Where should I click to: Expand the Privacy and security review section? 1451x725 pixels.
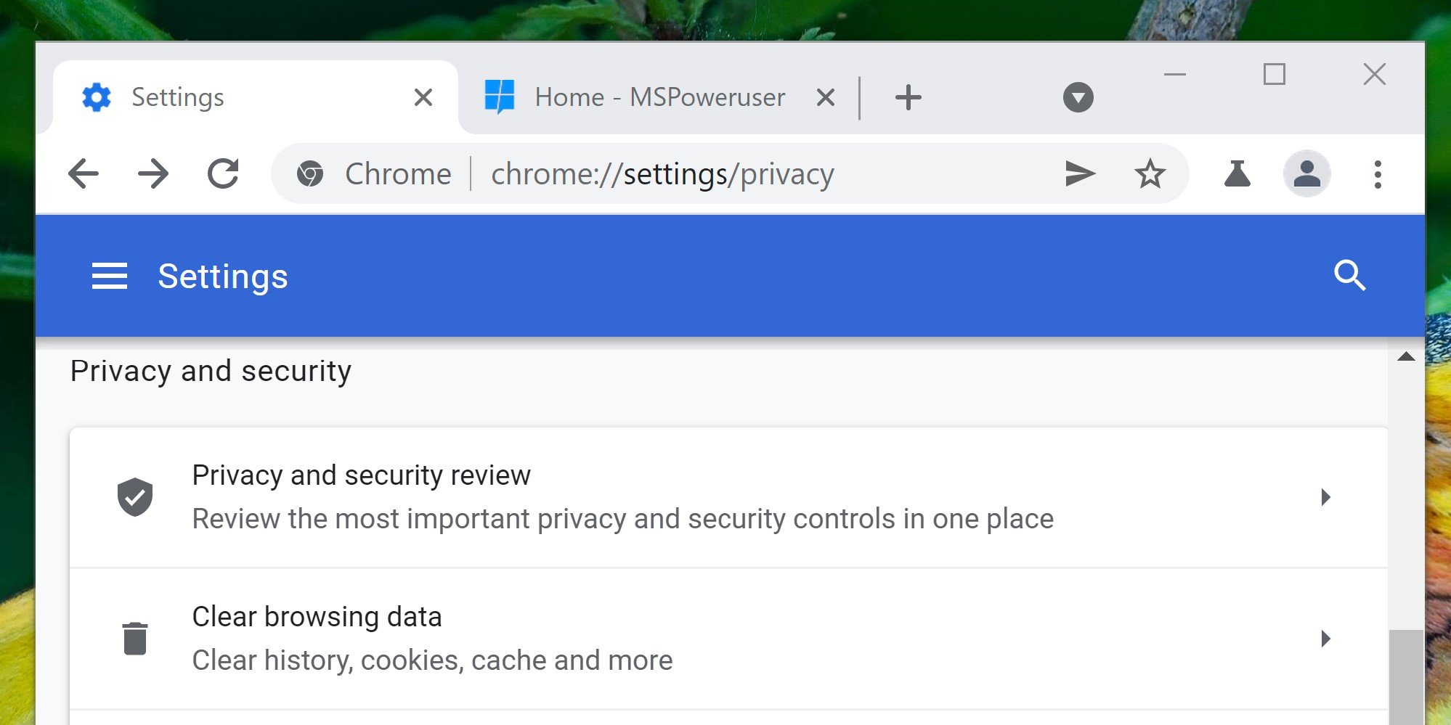1328,496
